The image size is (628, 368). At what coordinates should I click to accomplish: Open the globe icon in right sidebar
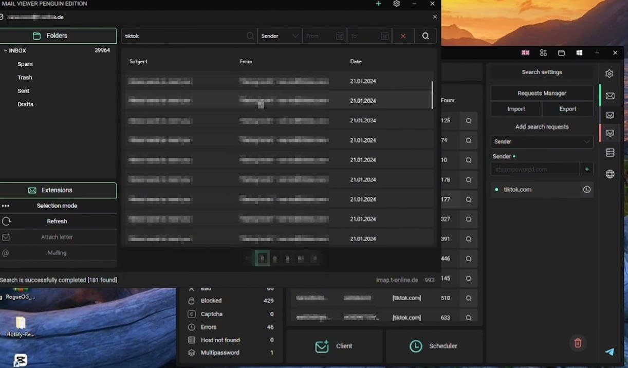click(x=610, y=174)
